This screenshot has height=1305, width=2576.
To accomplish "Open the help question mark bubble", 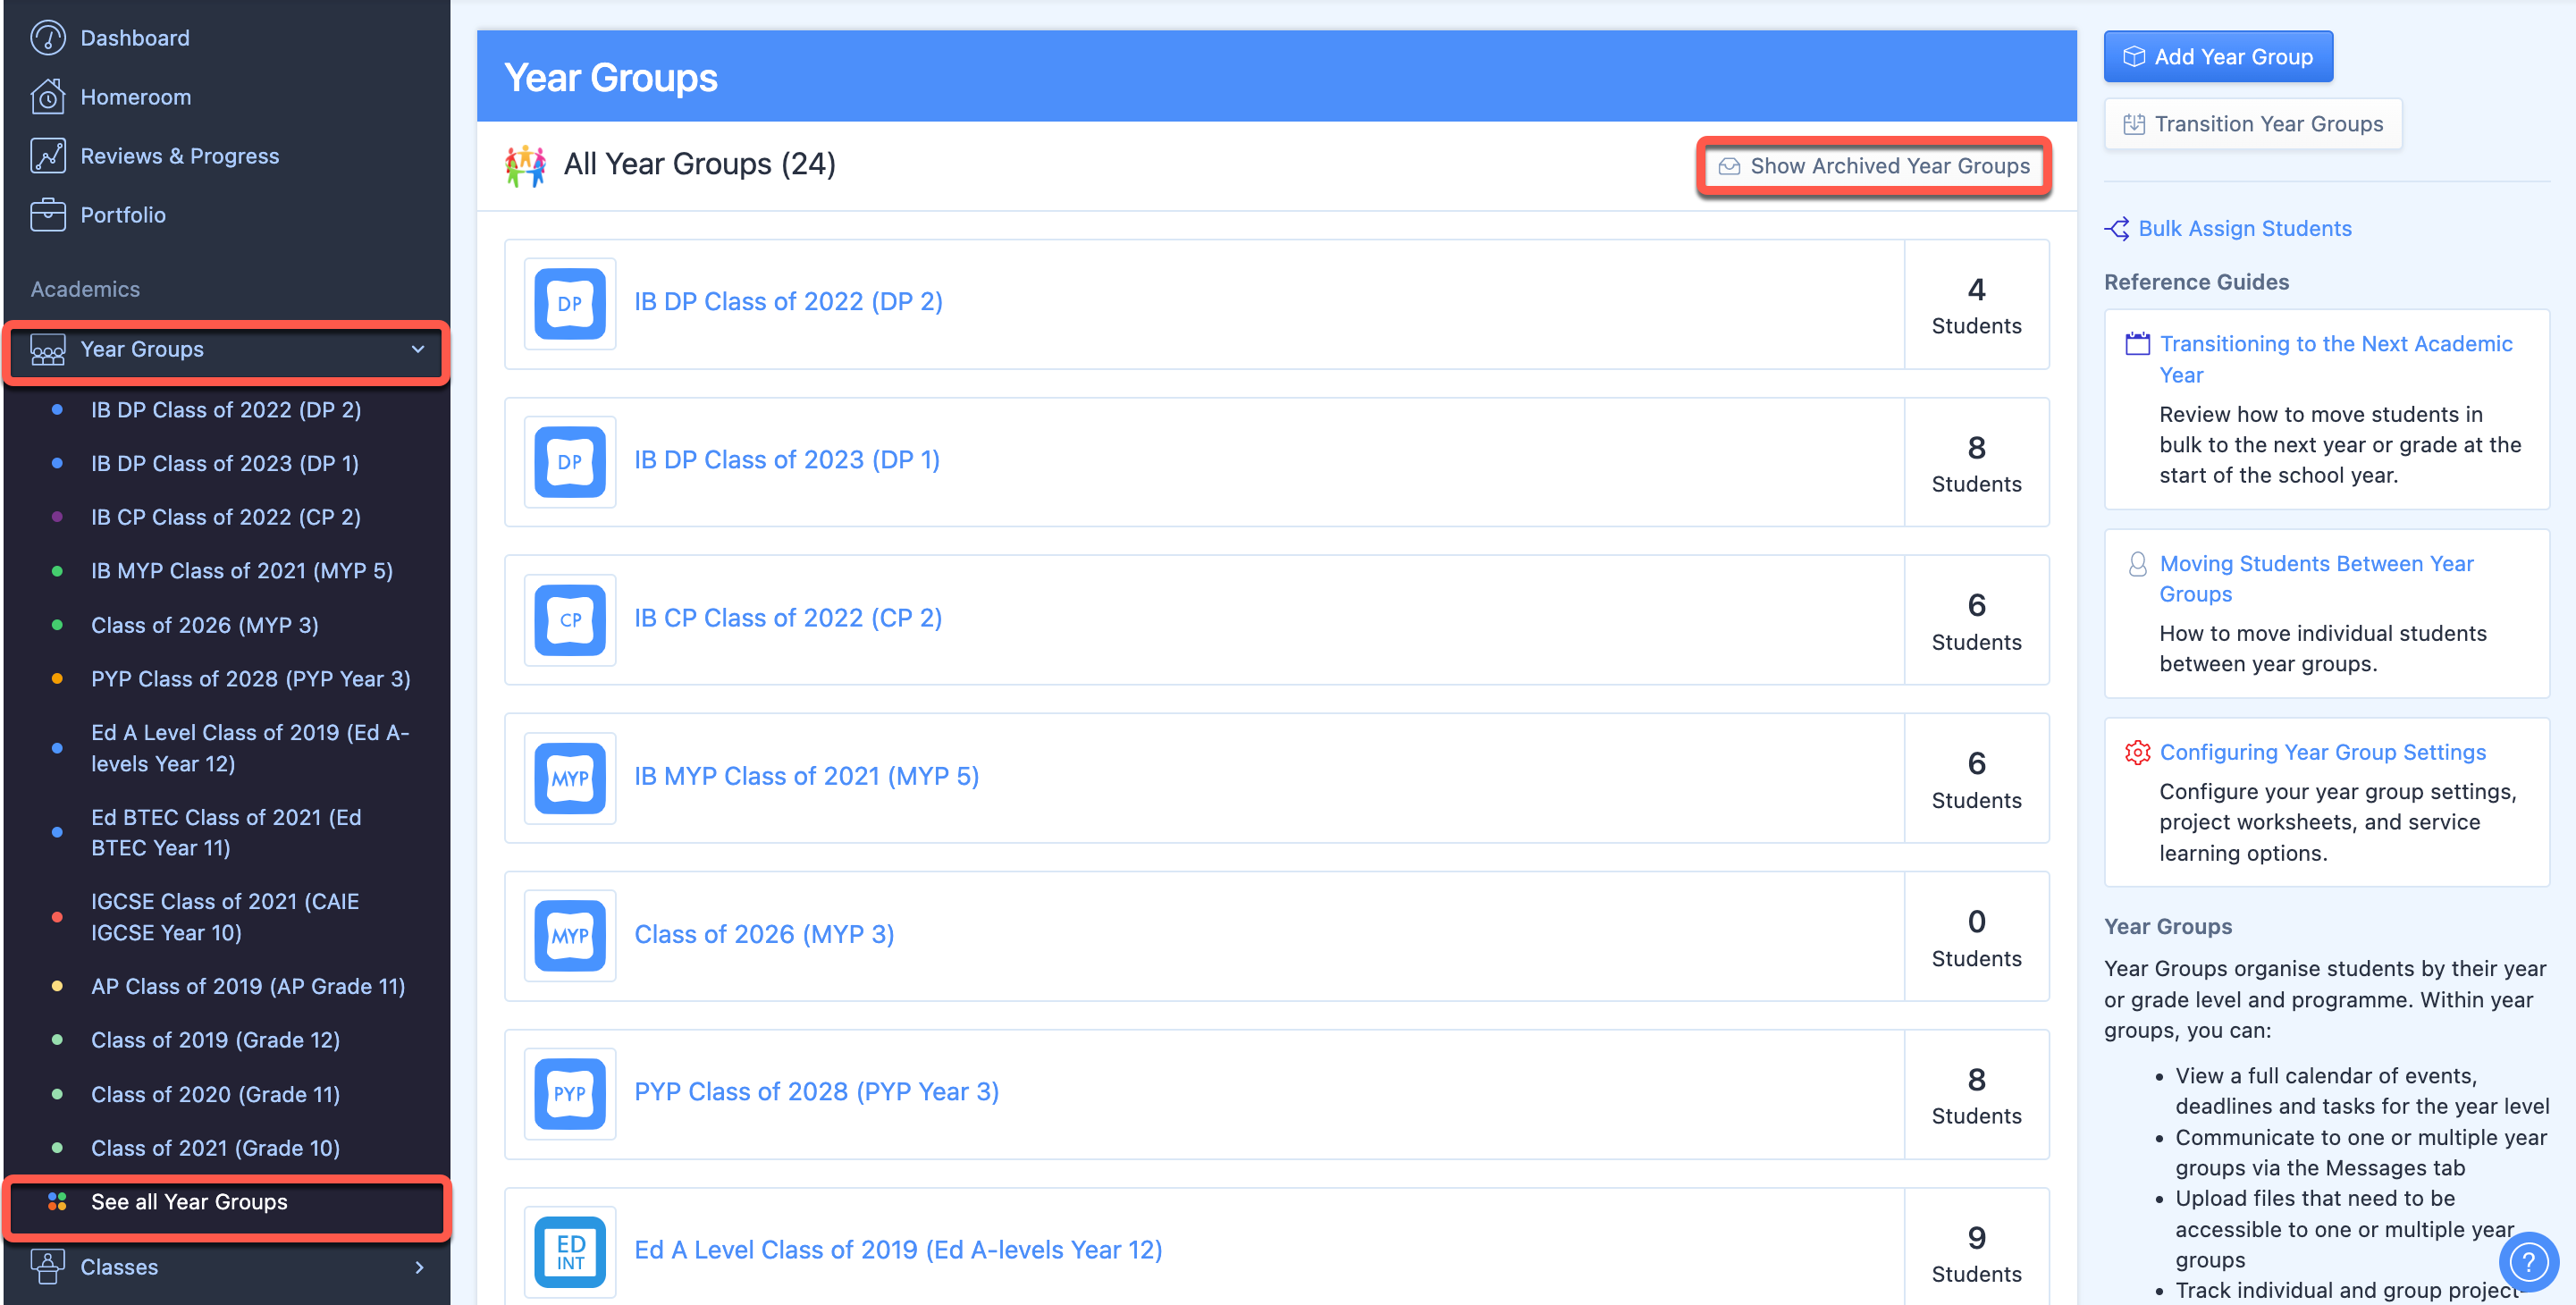I will 2529,1262.
